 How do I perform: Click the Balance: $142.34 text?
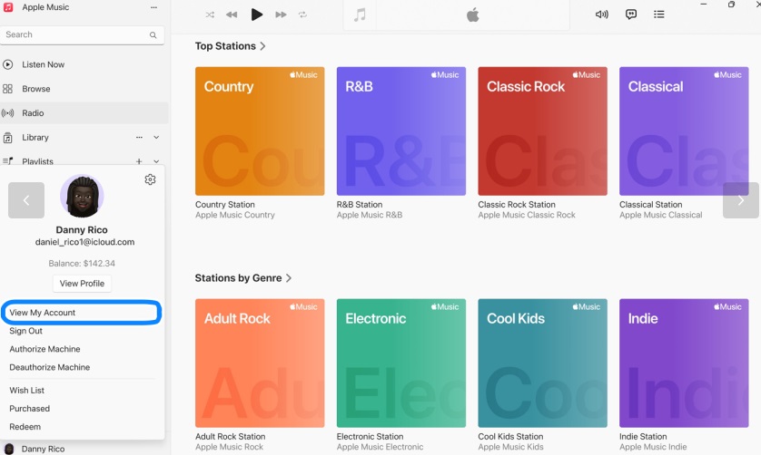coord(82,264)
